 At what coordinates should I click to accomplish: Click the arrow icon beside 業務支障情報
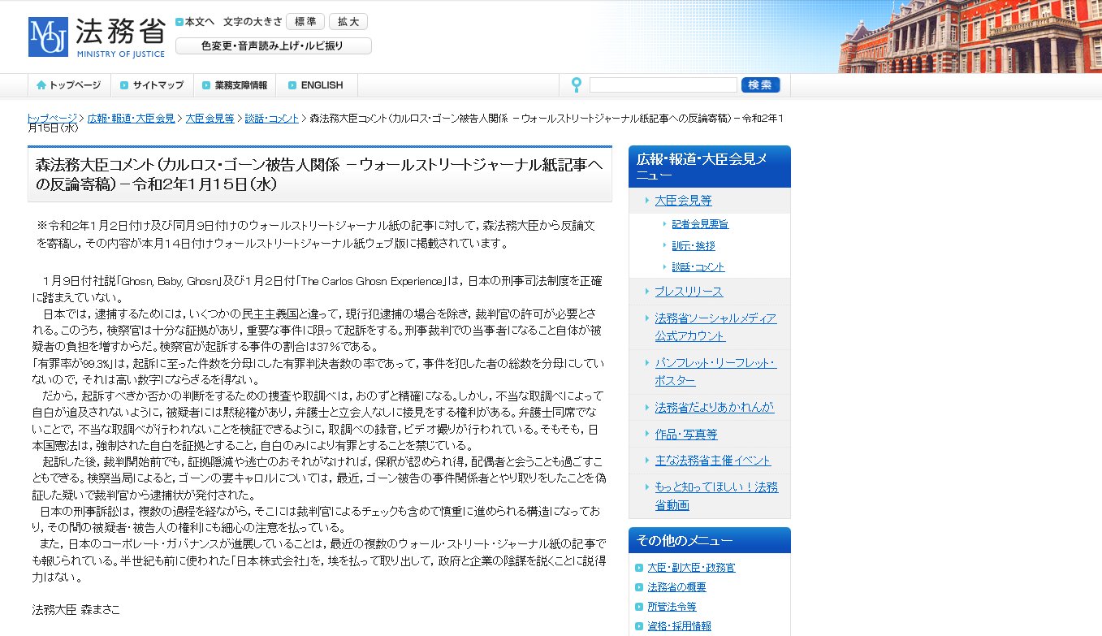coord(207,85)
